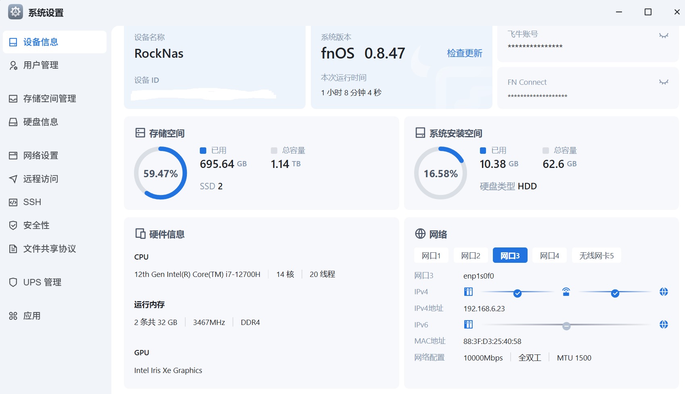Screen dimensions: 685x394
Task: Click the IPv6 network port icon
Action: [468, 325]
